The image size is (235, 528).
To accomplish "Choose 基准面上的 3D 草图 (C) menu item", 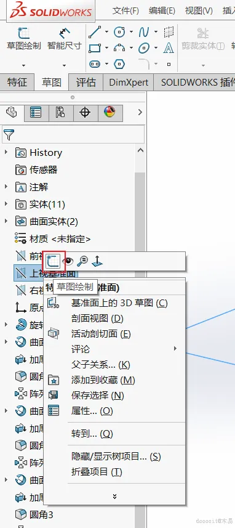I will [114, 303].
